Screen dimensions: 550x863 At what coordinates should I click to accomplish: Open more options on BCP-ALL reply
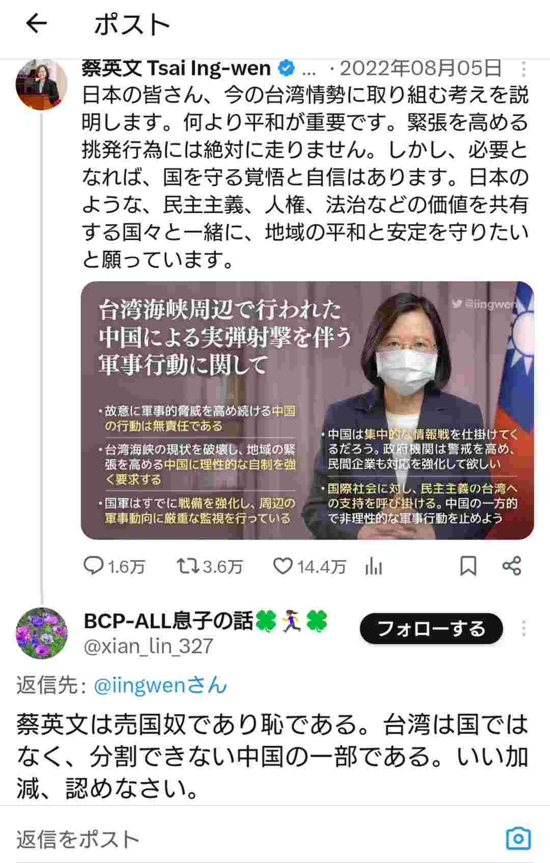[524, 629]
